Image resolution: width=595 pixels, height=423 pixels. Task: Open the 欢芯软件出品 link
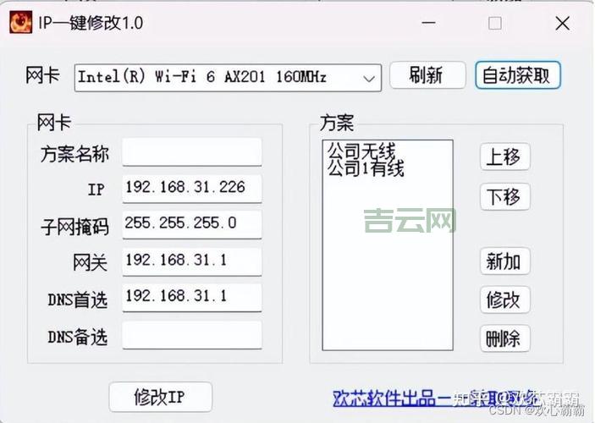(437, 398)
